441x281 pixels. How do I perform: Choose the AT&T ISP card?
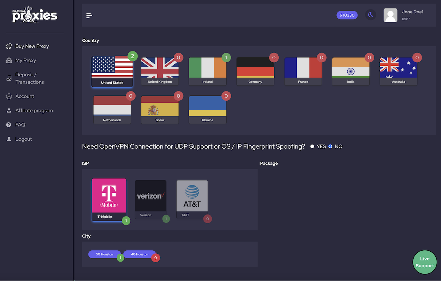point(192,200)
